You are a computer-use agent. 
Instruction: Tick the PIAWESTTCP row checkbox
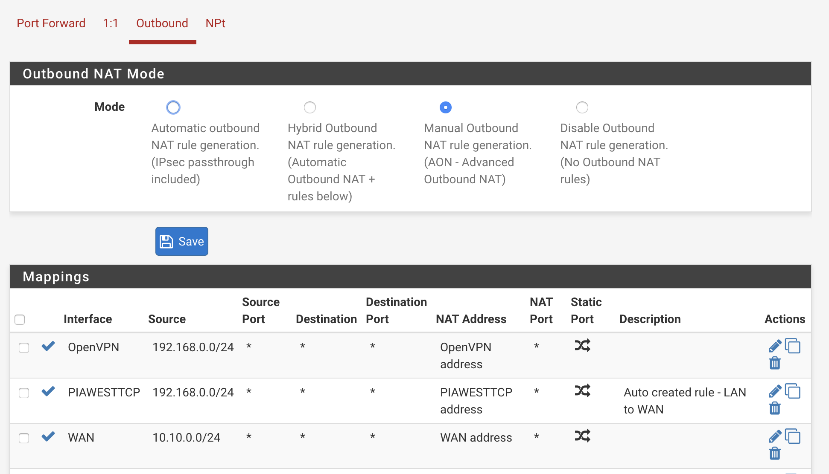[x=24, y=393]
